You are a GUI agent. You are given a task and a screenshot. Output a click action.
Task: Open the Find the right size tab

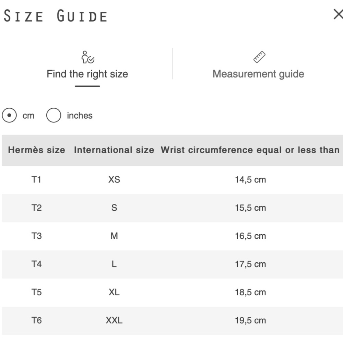pyautogui.click(x=87, y=74)
